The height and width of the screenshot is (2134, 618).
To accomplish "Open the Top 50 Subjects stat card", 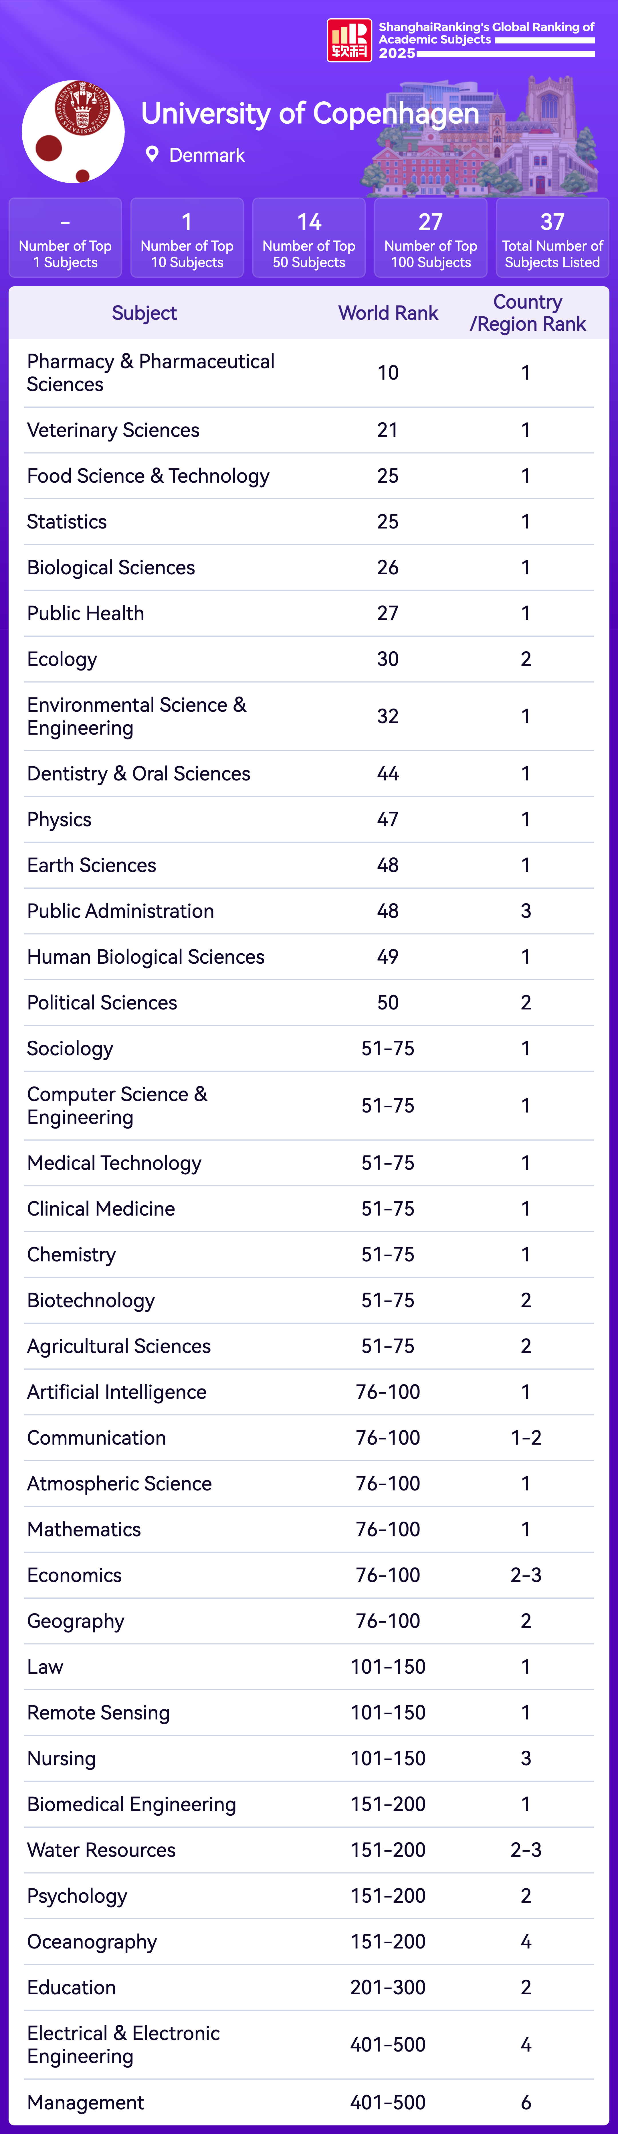I will 309,238.
